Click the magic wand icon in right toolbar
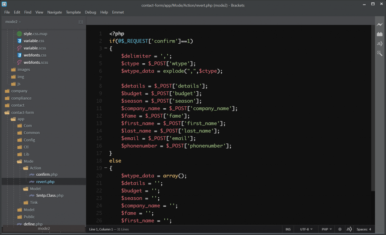 [380, 53]
